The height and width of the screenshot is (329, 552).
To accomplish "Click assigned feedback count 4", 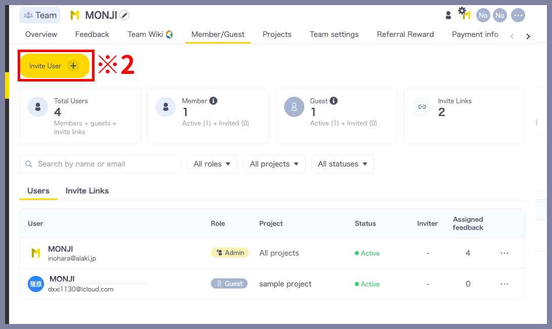I will click(x=468, y=253).
